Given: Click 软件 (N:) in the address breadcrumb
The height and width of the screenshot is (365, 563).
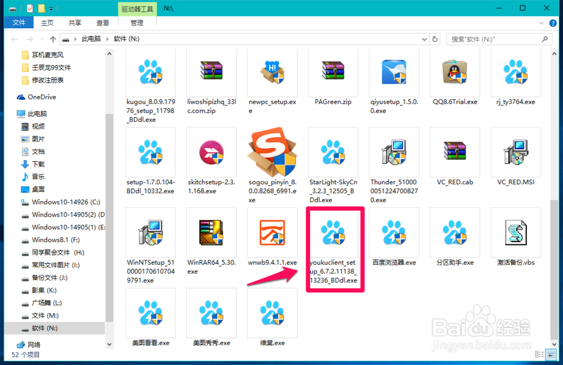Looking at the screenshot, I should tap(126, 39).
